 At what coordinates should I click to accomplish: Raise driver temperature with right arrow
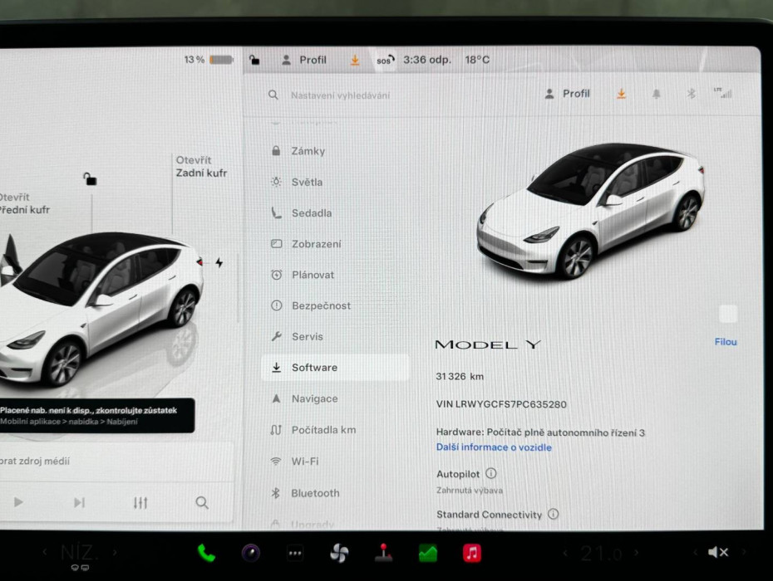pos(115,552)
